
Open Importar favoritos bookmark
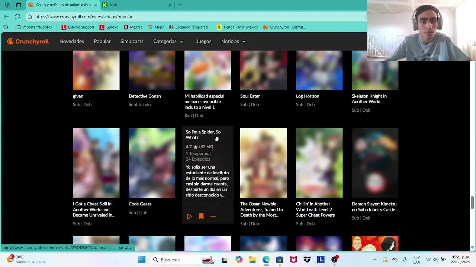click(33, 27)
